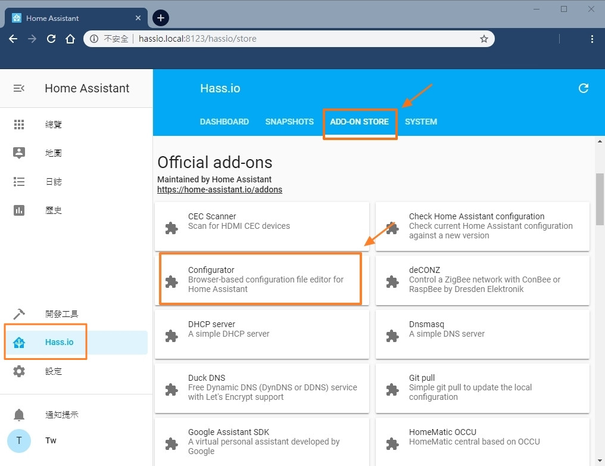Click 'A simple DNS server' description
The height and width of the screenshot is (466, 605).
pos(447,334)
